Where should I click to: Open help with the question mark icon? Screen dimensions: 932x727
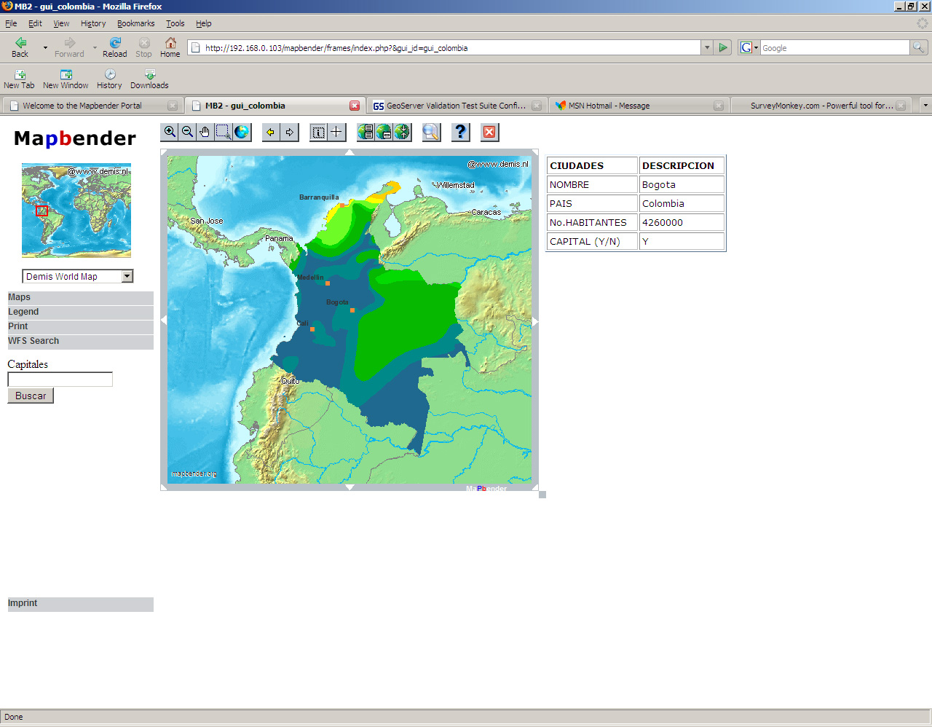coord(460,132)
